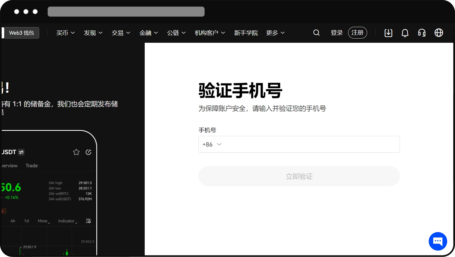Click the 注册 button
Image resolution: width=455 pixels, height=257 pixels.
pos(358,32)
